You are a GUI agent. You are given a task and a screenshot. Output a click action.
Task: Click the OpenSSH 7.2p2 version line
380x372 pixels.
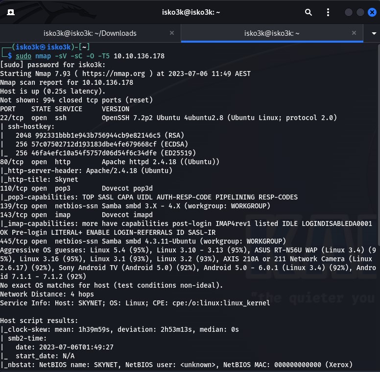coord(219,118)
